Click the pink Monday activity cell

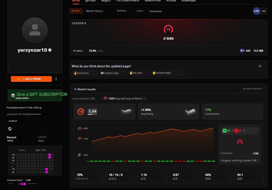tap(50, 155)
